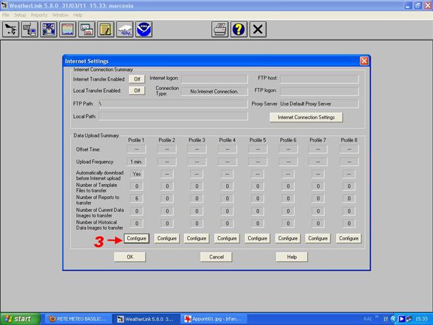Toggle Internet Transfer Enabled Off button
The height and width of the screenshot is (325, 433).
pyautogui.click(x=137, y=79)
